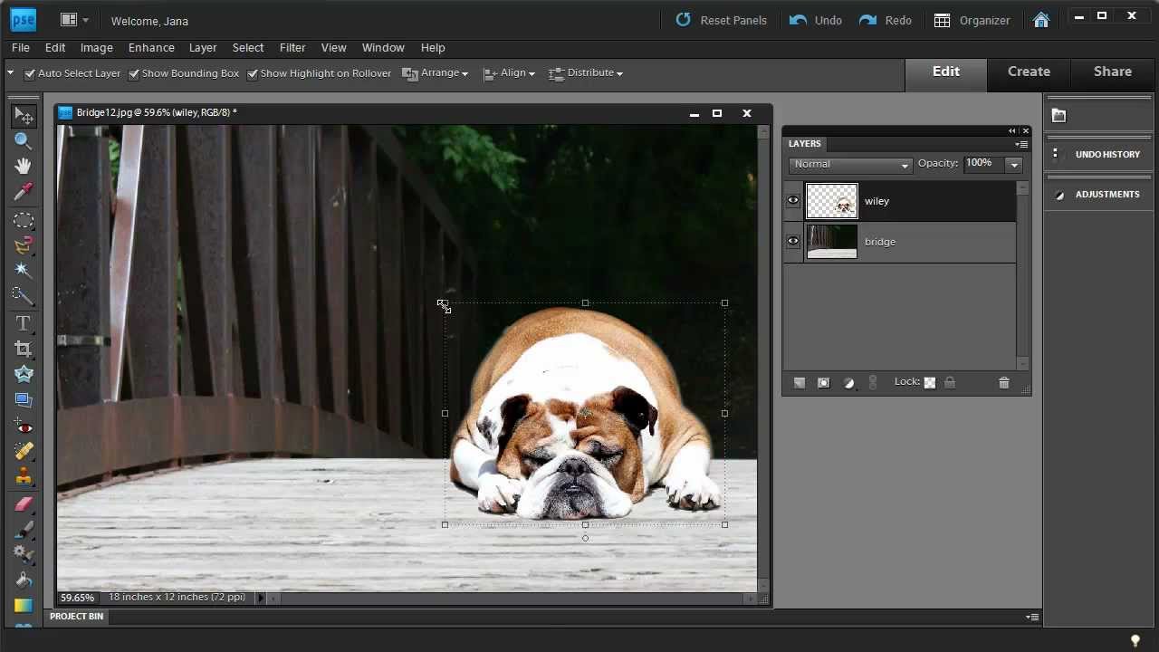Toggle Auto Select Layer checkbox

(x=30, y=73)
